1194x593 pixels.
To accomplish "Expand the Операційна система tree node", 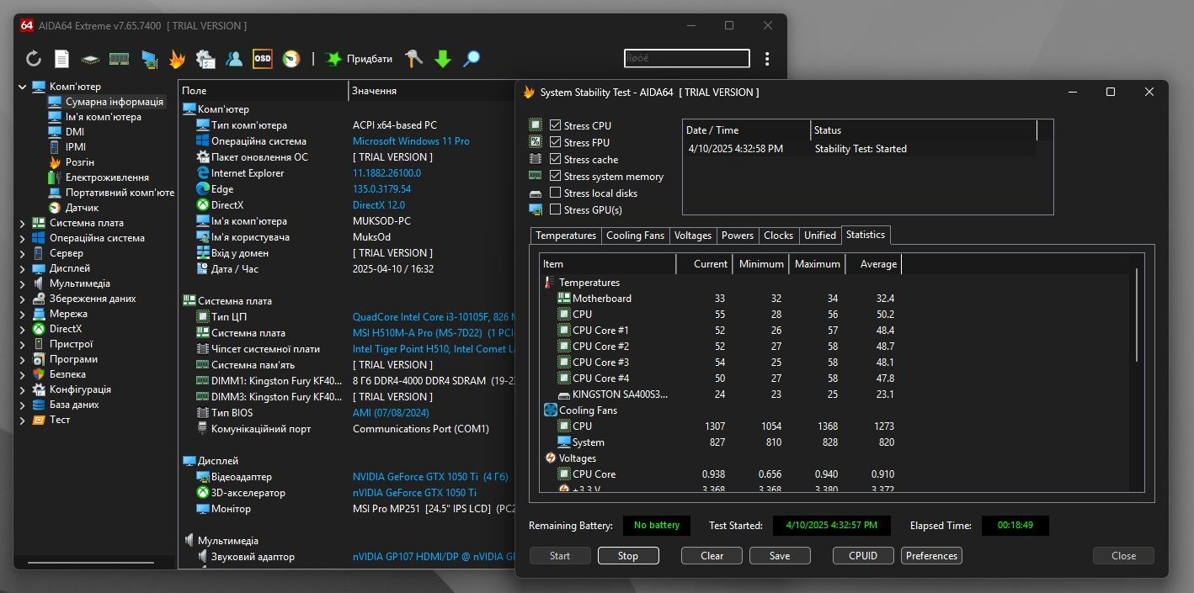I will coord(23,238).
